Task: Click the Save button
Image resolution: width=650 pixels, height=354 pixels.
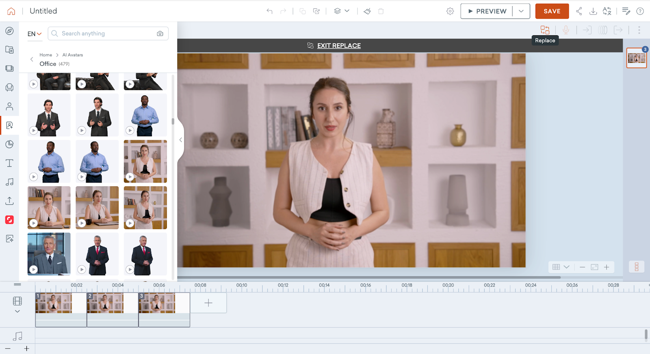Action: pyautogui.click(x=552, y=11)
